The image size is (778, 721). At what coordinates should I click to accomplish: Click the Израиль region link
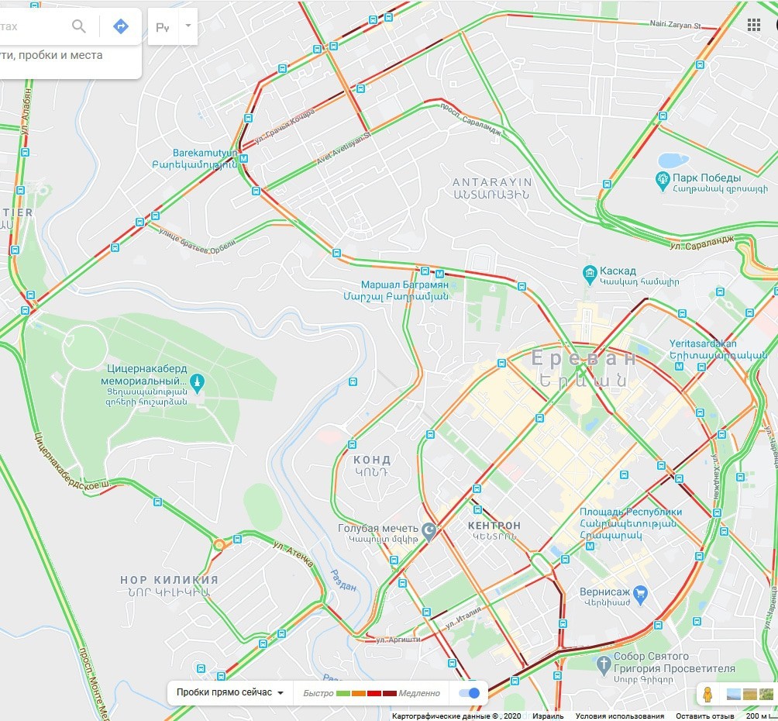(x=548, y=716)
